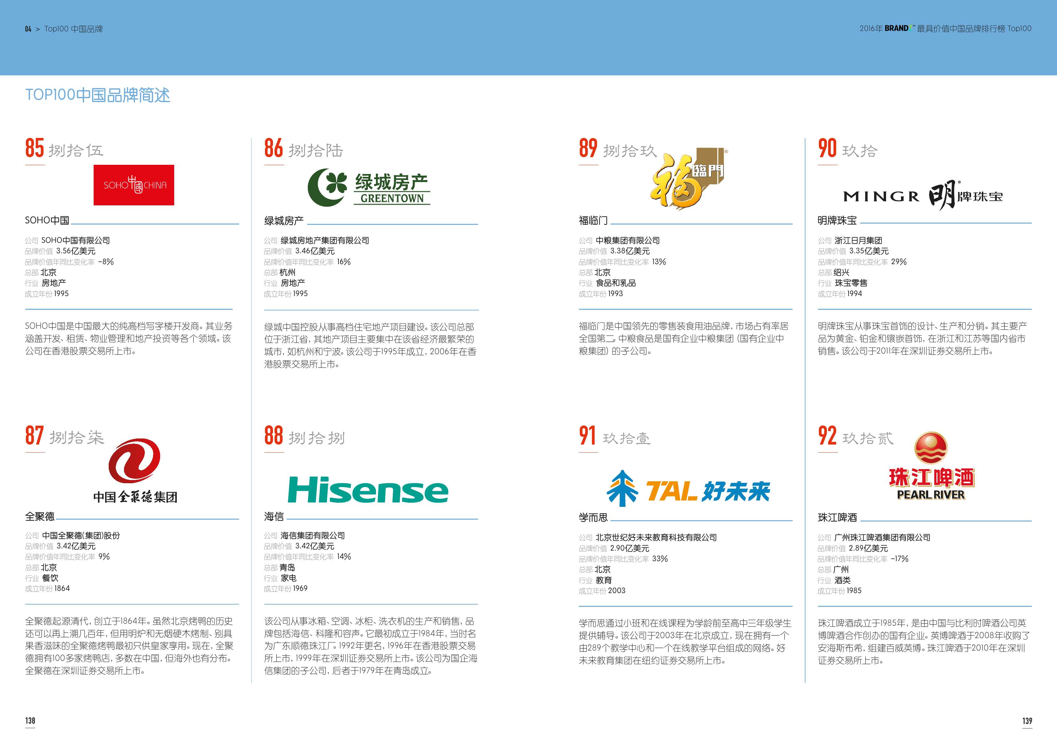Select brand value 3.56亿美元

(76, 251)
